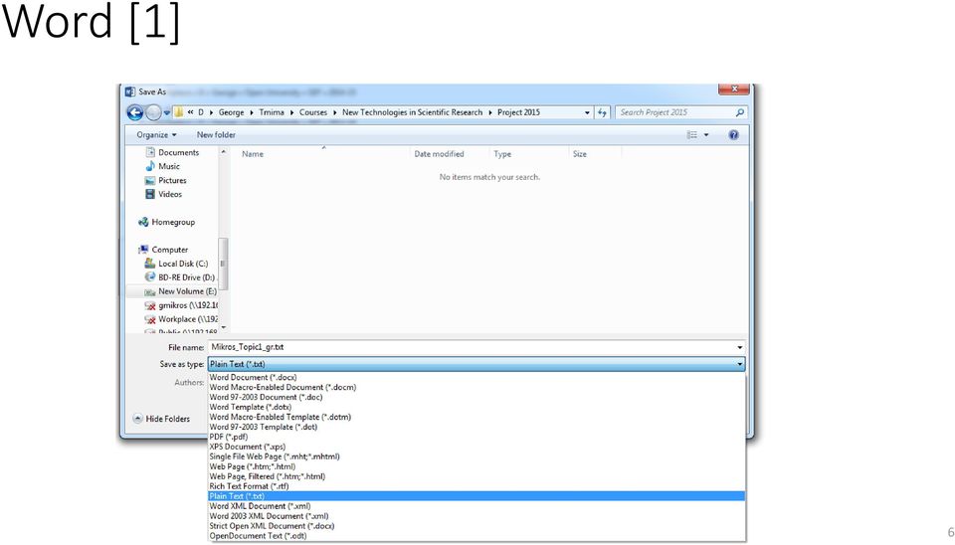Choose Word 2003 XML Document type

477,516
